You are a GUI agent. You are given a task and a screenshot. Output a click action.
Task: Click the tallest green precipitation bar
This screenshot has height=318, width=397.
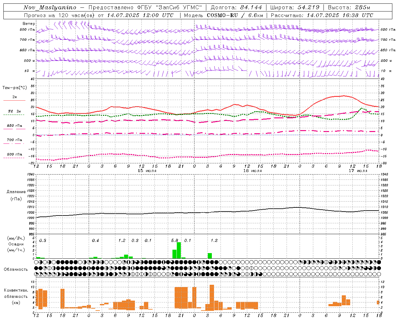pos(179,250)
